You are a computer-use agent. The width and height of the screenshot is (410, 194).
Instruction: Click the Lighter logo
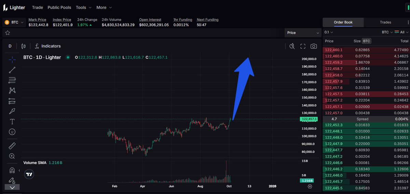(14, 7)
